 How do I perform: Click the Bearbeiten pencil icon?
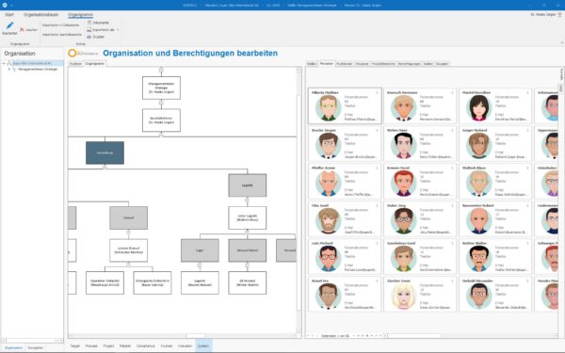coord(9,25)
